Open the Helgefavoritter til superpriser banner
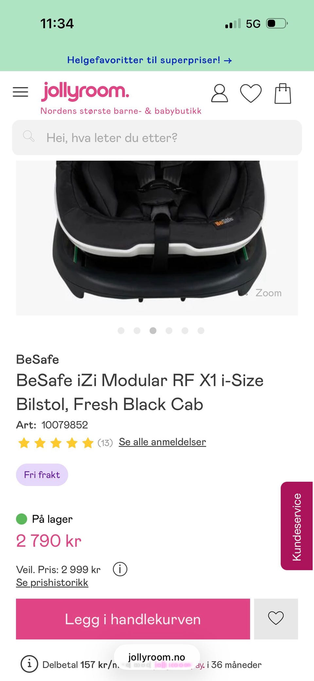This screenshot has width=314, height=681. 149,60
